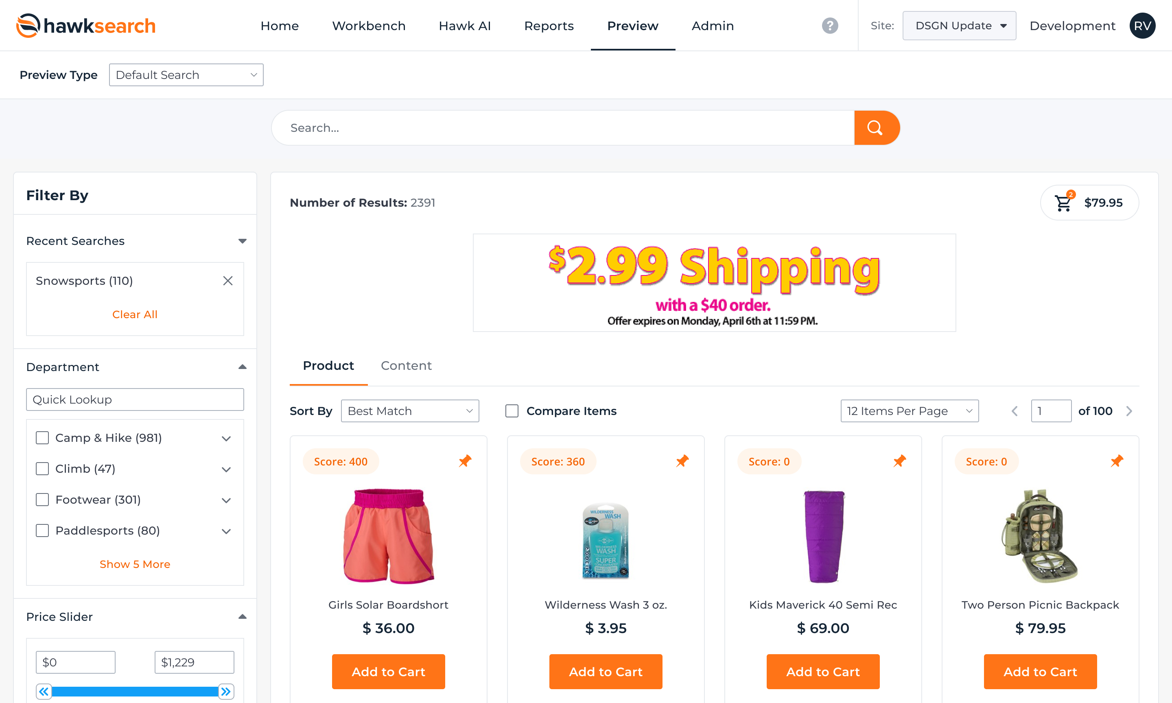
Task: Expand the Climb department subcategories
Action: click(226, 469)
